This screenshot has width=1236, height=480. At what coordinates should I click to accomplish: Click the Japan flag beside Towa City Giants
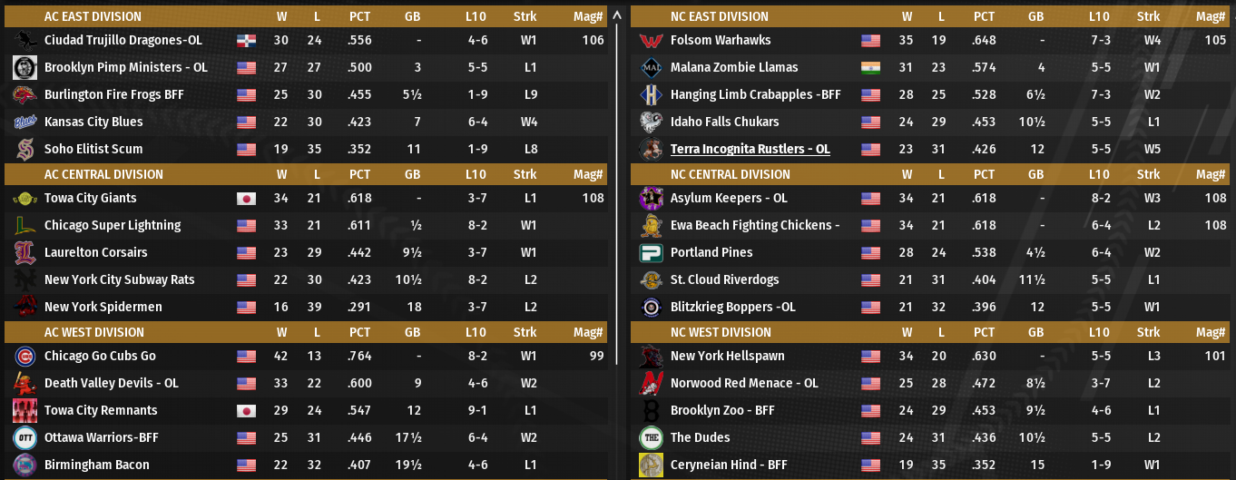point(246,199)
